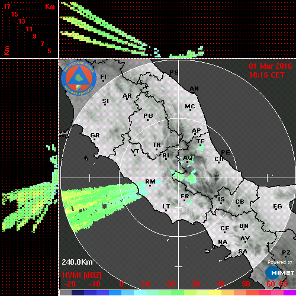
Task: Click the 18:15 CET timestamp
Action: [266, 75]
